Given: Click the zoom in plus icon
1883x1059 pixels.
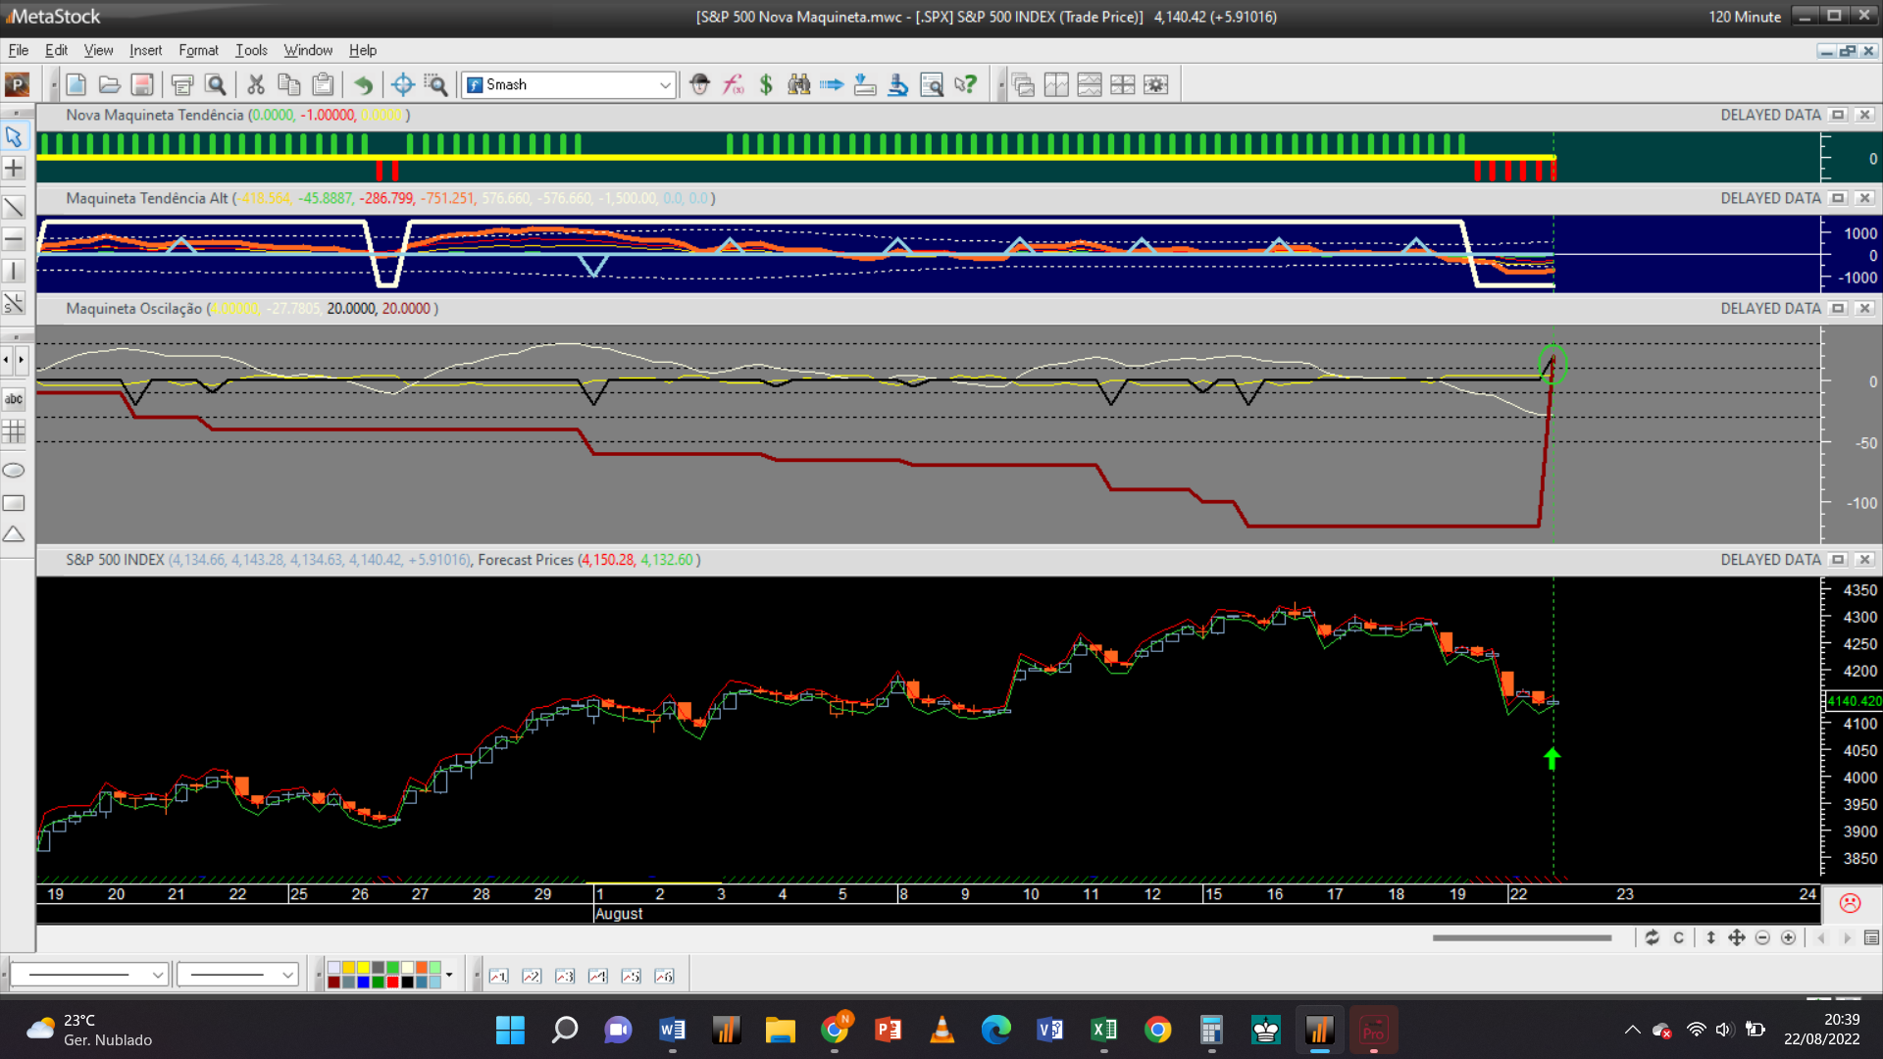Looking at the screenshot, I should pos(1788,938).
